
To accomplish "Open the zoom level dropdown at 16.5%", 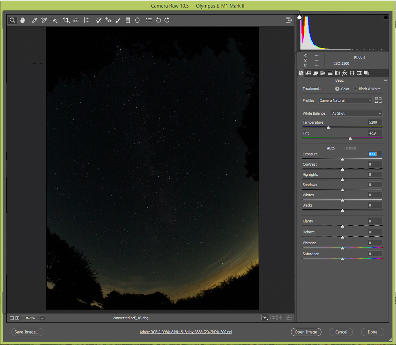I will pyautogui.click(x=42, y=318).
